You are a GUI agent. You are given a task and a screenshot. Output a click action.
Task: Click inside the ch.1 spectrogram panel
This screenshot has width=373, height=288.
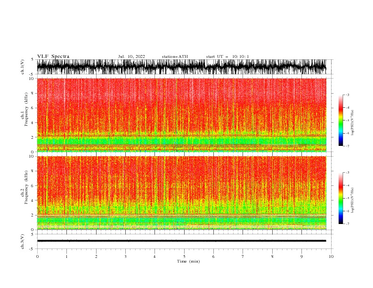tap(181, 115)
